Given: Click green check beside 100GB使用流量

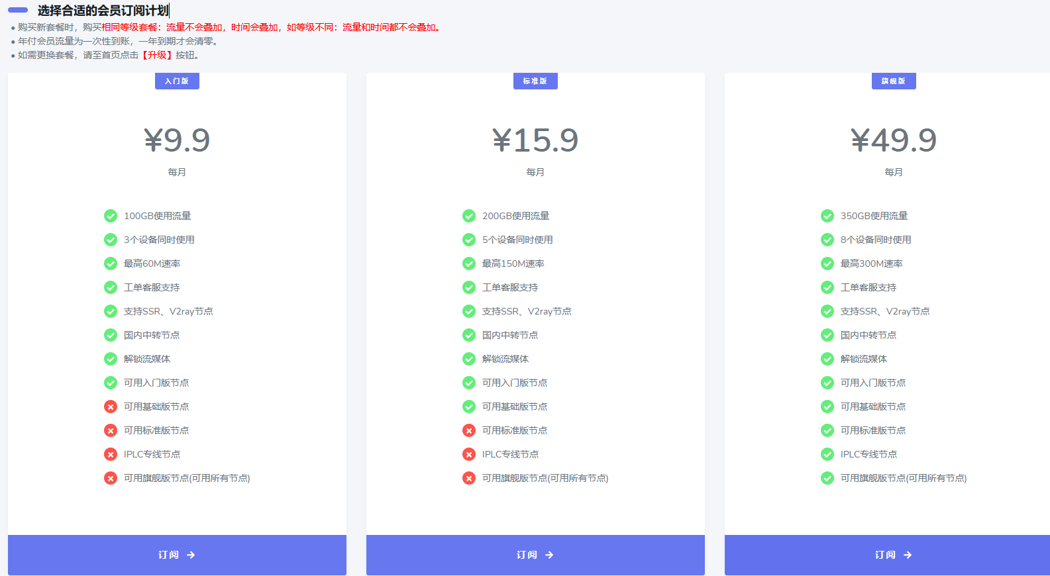Looking at the screenshot, I should coord(111,216).
